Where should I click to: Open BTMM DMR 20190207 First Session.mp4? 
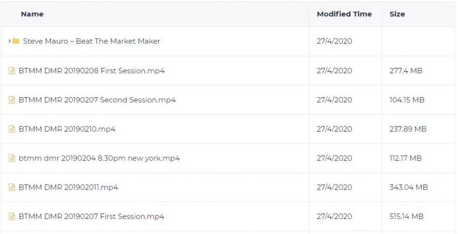click(91, 216)
